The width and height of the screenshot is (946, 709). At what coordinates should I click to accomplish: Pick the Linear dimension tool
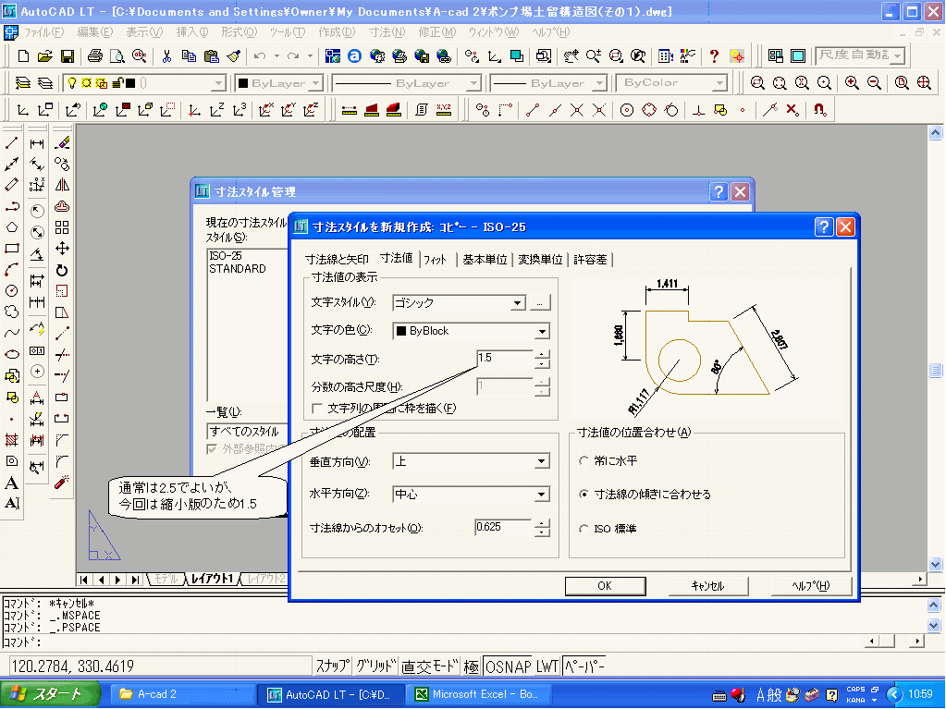click(x=37, y=143)
